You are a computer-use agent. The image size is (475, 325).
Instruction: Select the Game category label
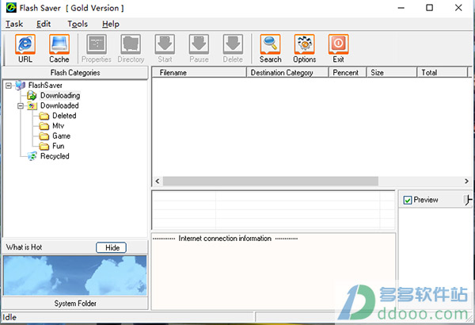(62, 136)
